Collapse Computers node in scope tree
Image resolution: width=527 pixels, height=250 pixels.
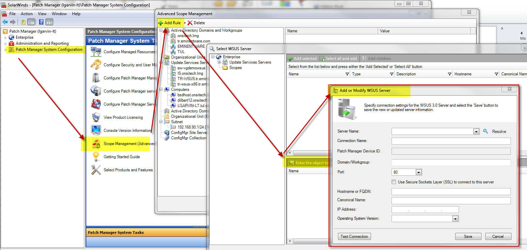click(161, 90)
